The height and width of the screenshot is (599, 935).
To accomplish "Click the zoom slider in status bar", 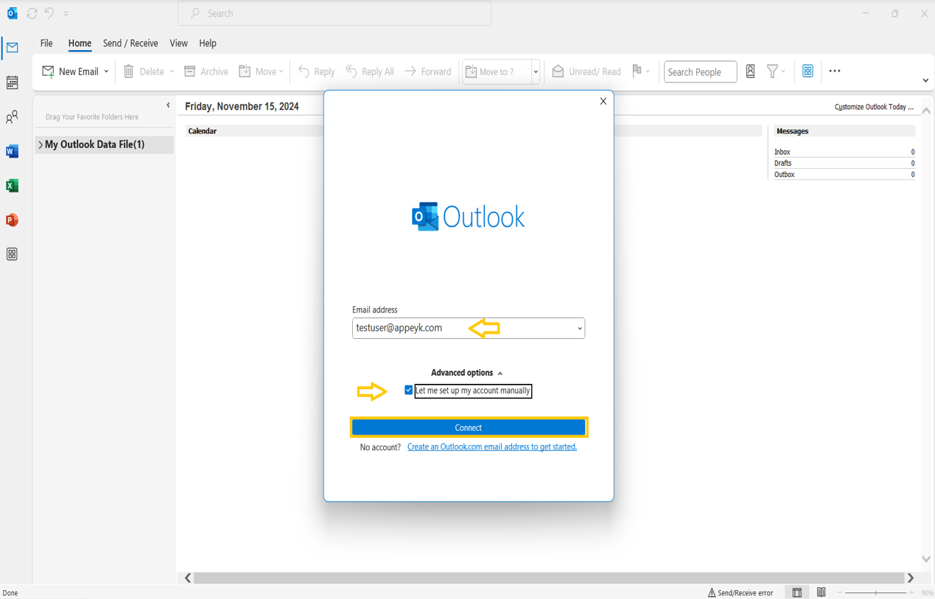I will [x=875, y=593].
